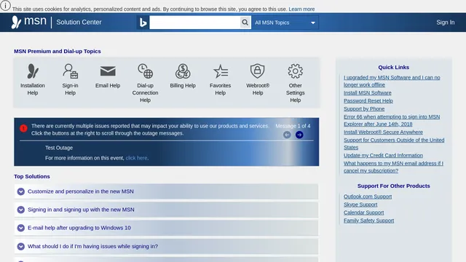This screenshot has width=466, height=262.
Task: Open Update my Credit Card Information link
Action: (383, 155)
